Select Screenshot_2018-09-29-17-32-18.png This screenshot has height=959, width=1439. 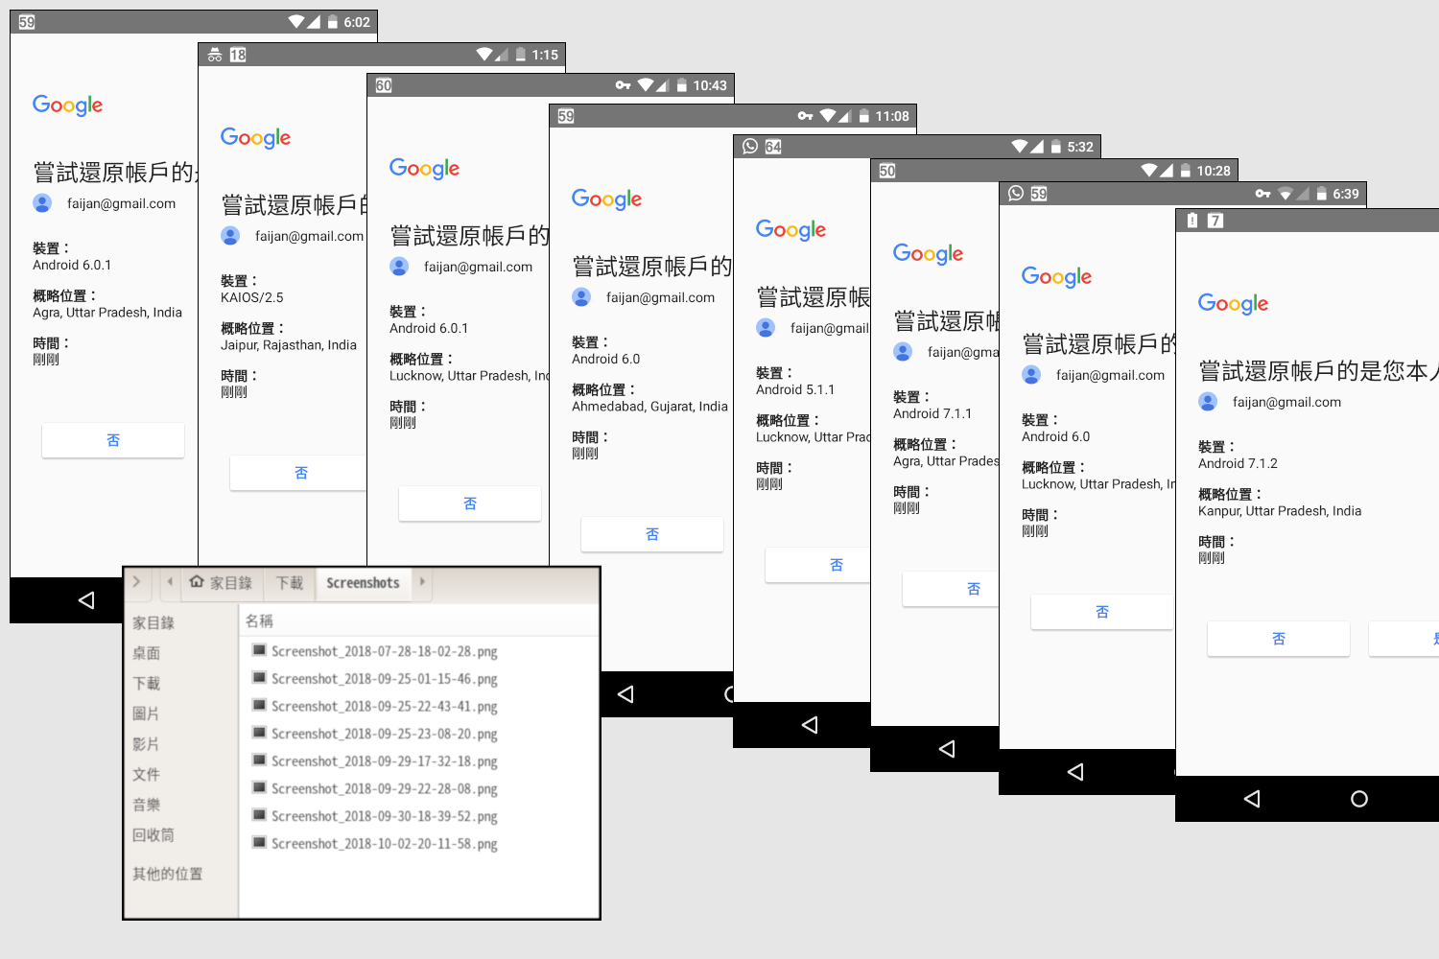[374, 761]
